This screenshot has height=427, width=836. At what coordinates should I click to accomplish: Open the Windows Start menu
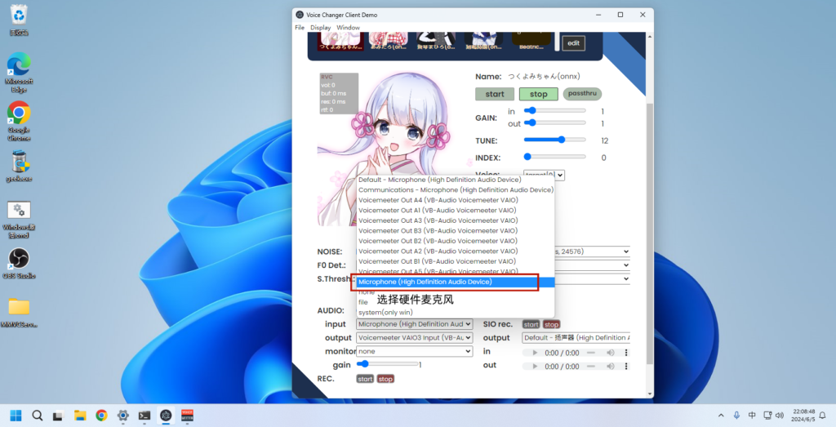pos(16,416)
